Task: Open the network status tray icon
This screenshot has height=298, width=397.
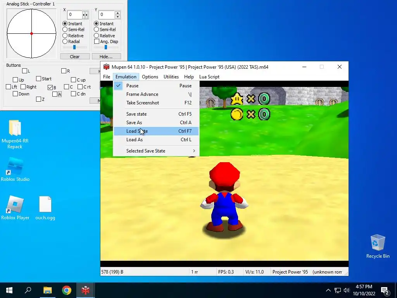Action: pos(338,290)
